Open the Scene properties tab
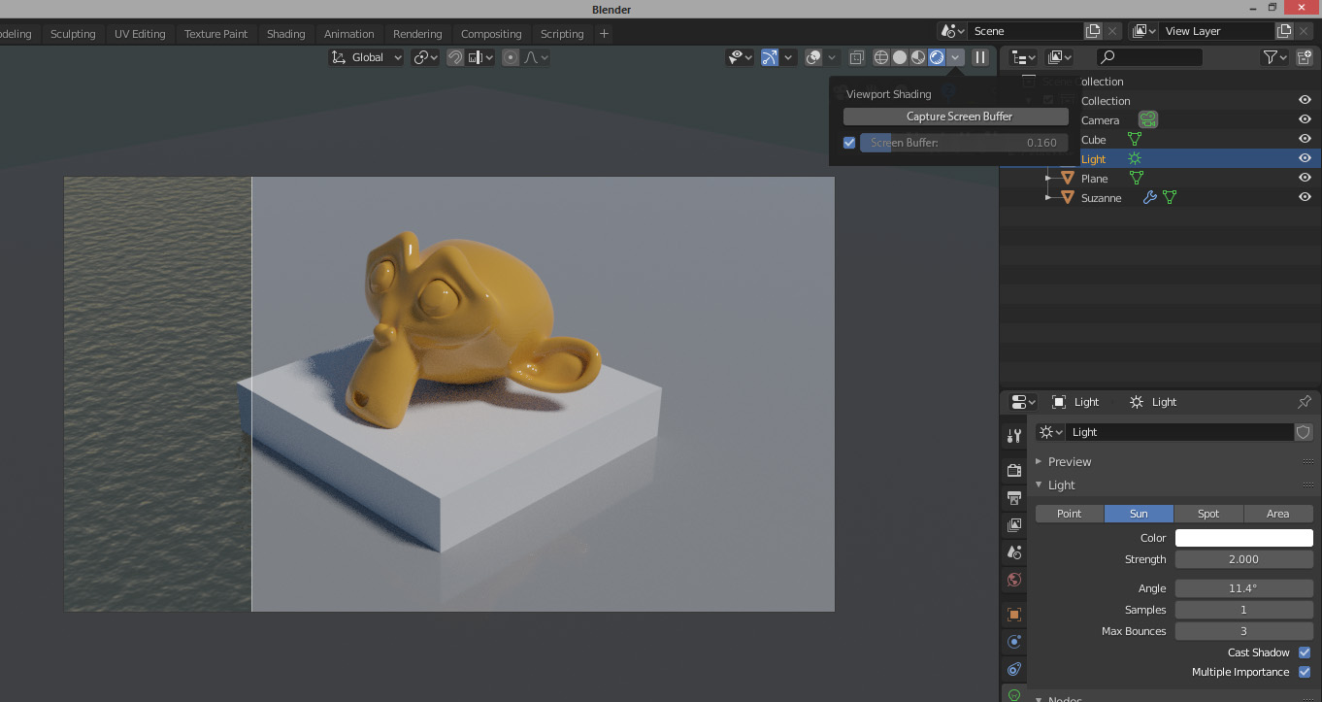 click(x=1014, y=552)
